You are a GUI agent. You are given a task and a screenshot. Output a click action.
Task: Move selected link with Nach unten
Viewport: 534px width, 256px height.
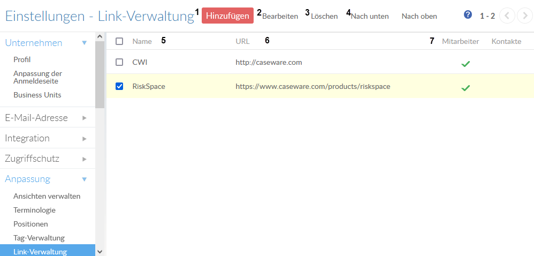click(370, 16)
